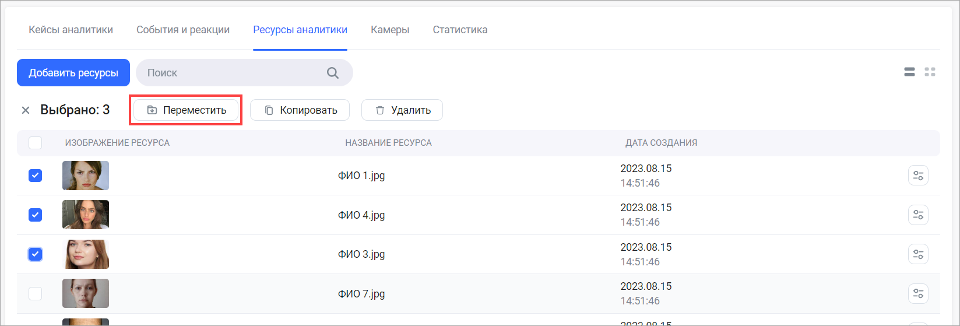Viewport: 960px width, 326px height.
Task: Open settings icon for ФИО 7.jpg
Action: coord(918,293)
